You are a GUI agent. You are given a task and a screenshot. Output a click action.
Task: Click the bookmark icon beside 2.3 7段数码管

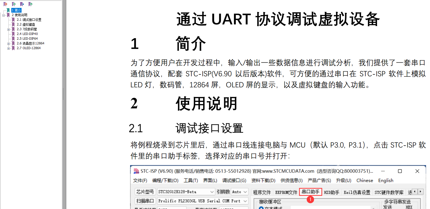click(13, 29)
